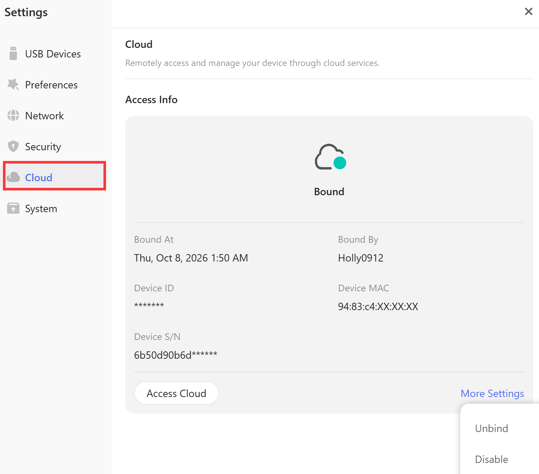Image resolution: width=539 pixels, height=474 pixels.
Task: Click the Device ID label
Action: [x=154, y=288]
